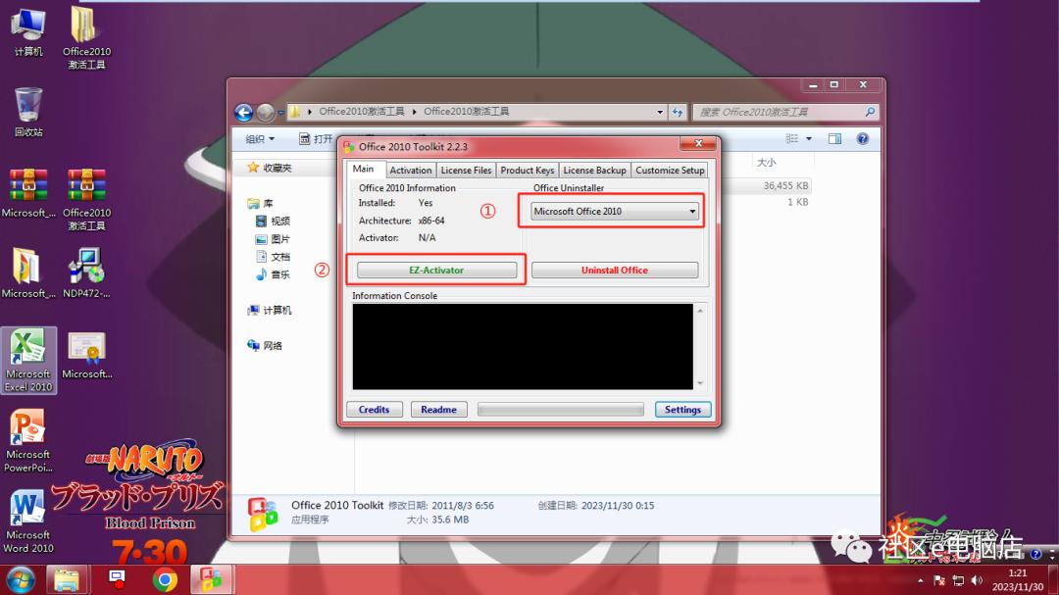Click the volume speaker tray icon
This screenshot has height=595, width=1059.
977,580
